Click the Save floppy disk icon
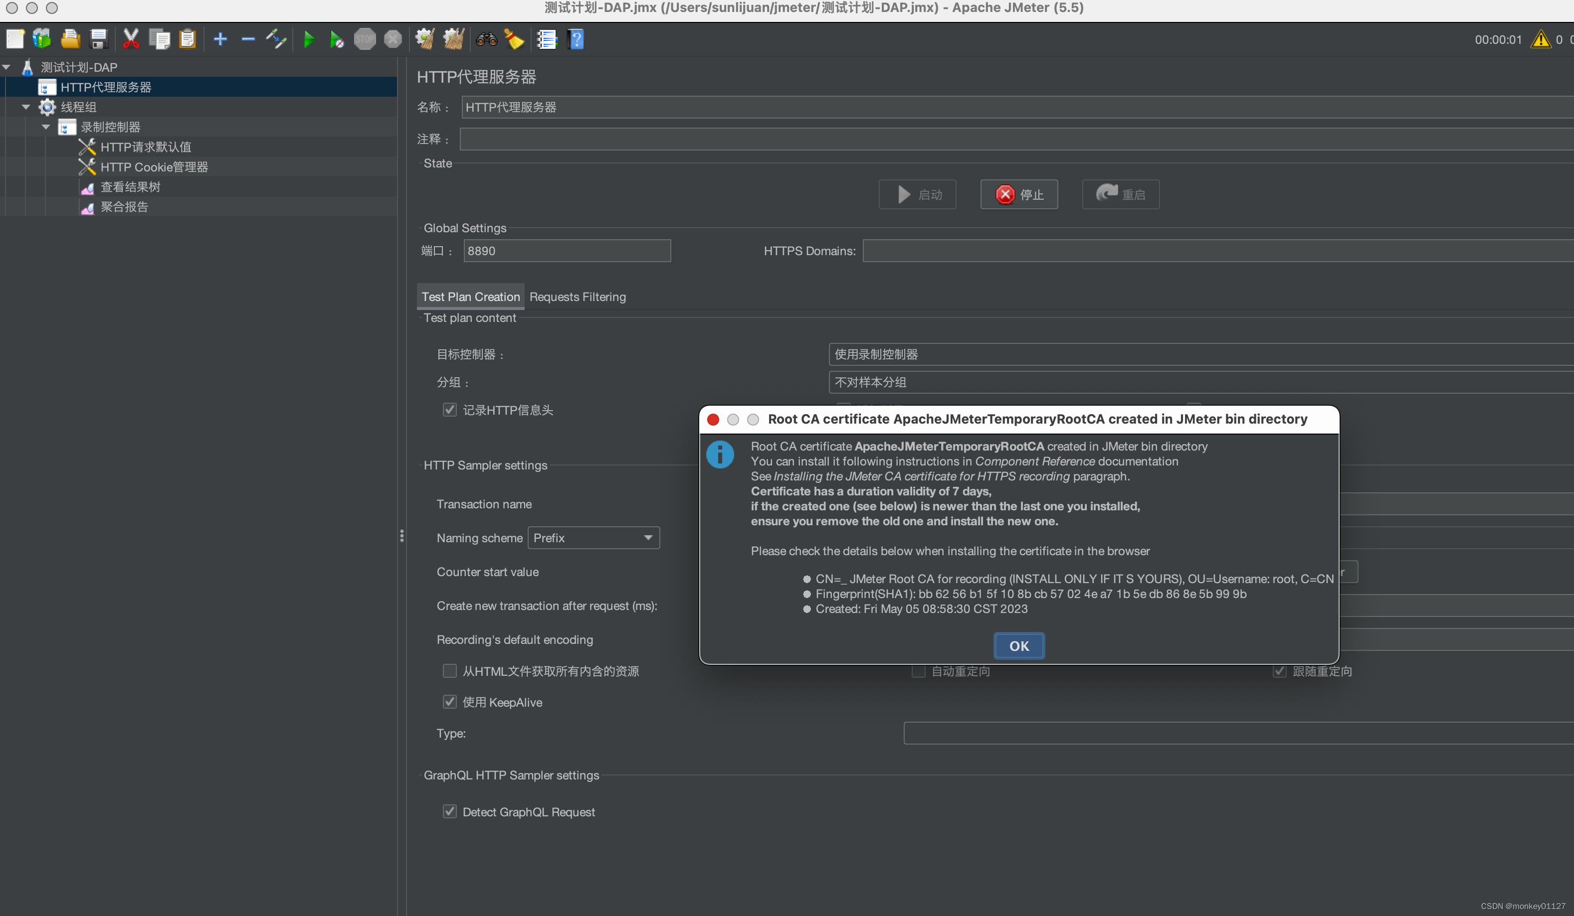The width and height of the screenshot is (1574, 916). point(99,39)
